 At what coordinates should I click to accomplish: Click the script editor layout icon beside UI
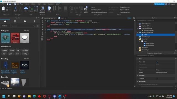click(134, 18)
